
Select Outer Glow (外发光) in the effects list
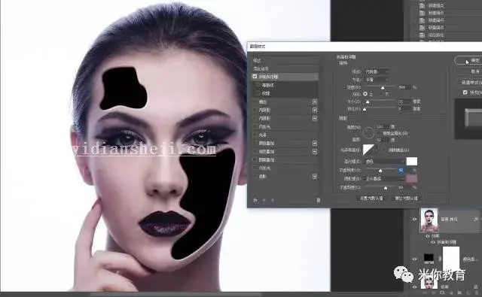click(285, 168)
